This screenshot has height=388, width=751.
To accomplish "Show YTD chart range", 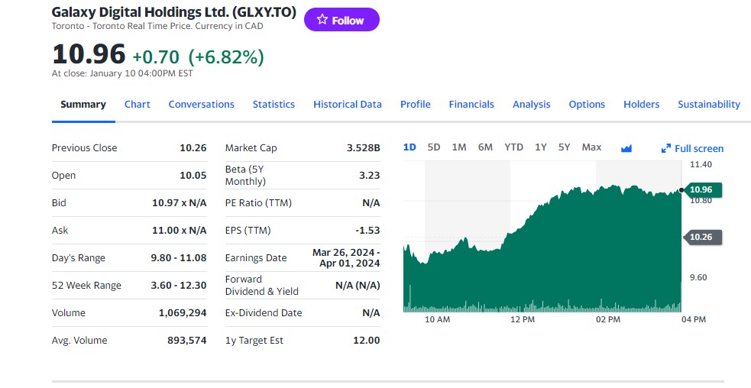I will (x=514, y=147).
